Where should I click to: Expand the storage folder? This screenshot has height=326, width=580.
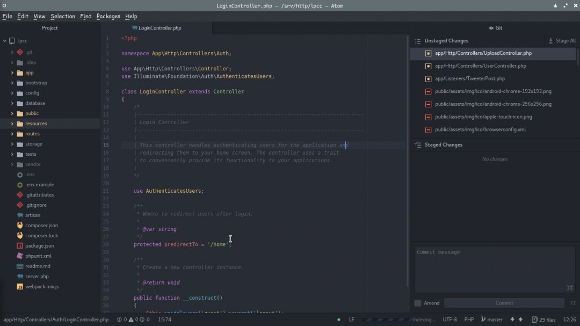click(x=12, y=144)
